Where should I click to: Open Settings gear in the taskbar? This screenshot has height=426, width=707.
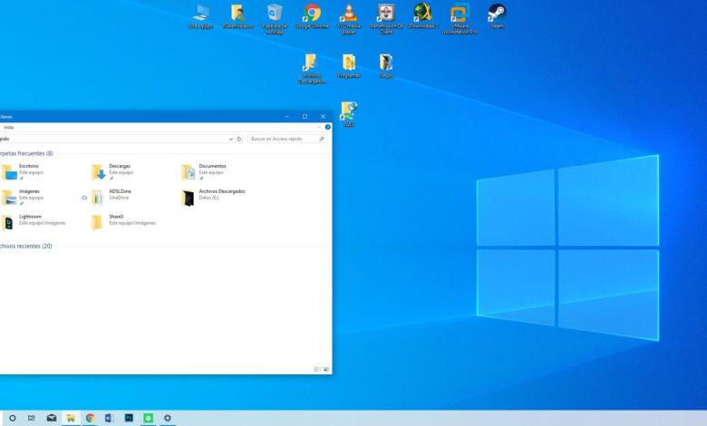(168, 418)
